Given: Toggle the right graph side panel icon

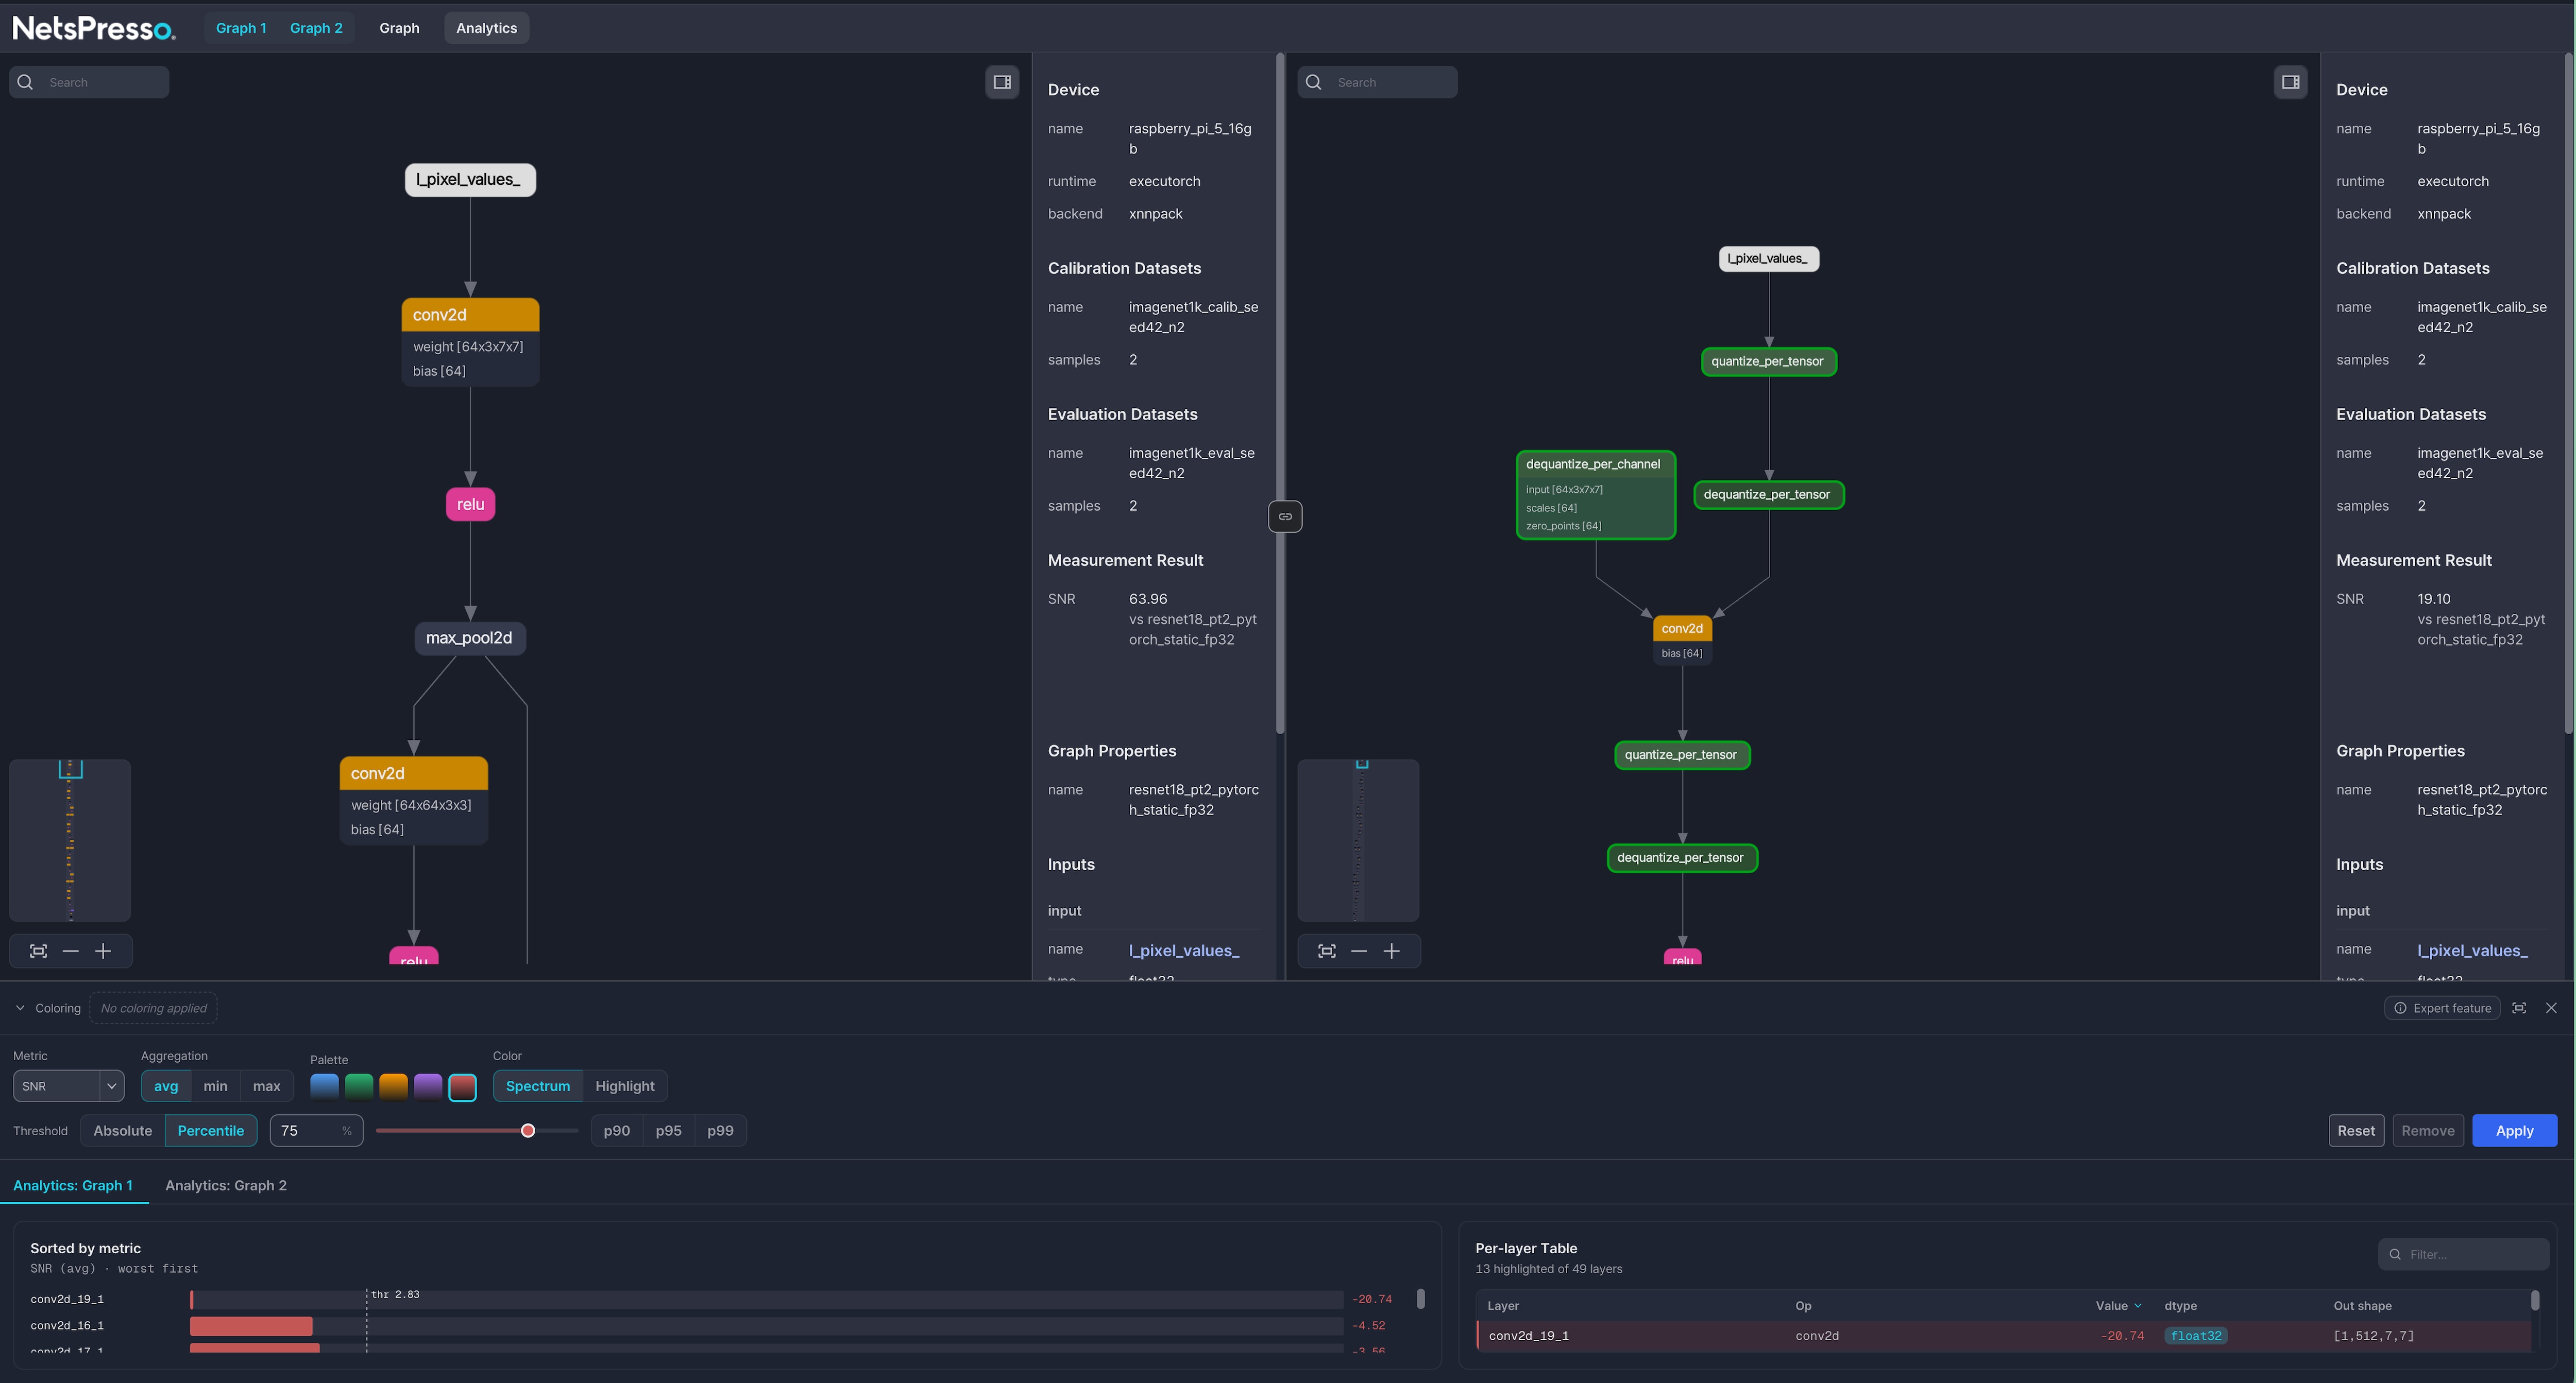Looking at the screenshot, I should click(x=2290, y=82).
